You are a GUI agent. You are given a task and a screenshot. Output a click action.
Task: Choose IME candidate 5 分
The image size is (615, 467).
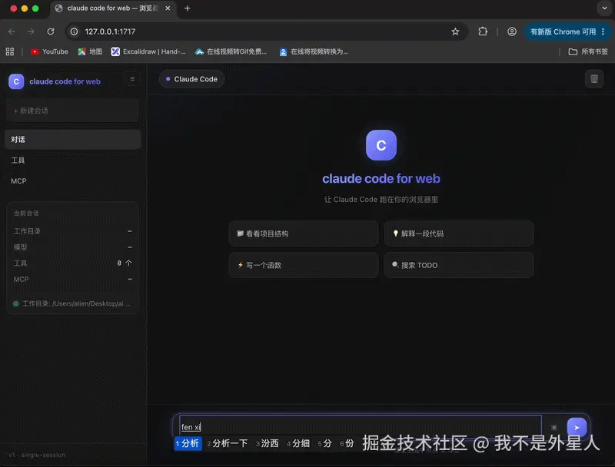(x=324, y=443)
